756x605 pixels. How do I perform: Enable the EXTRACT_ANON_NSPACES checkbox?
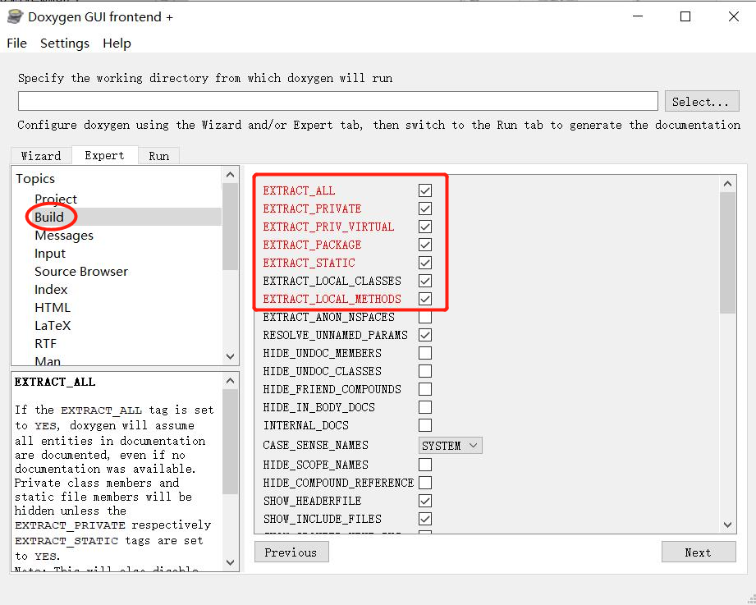tap(424, 317)
